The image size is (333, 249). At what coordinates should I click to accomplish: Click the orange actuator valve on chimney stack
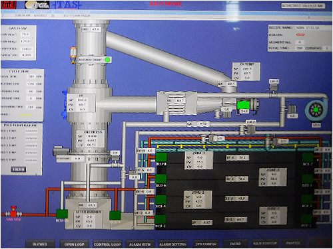coord(73,55)
